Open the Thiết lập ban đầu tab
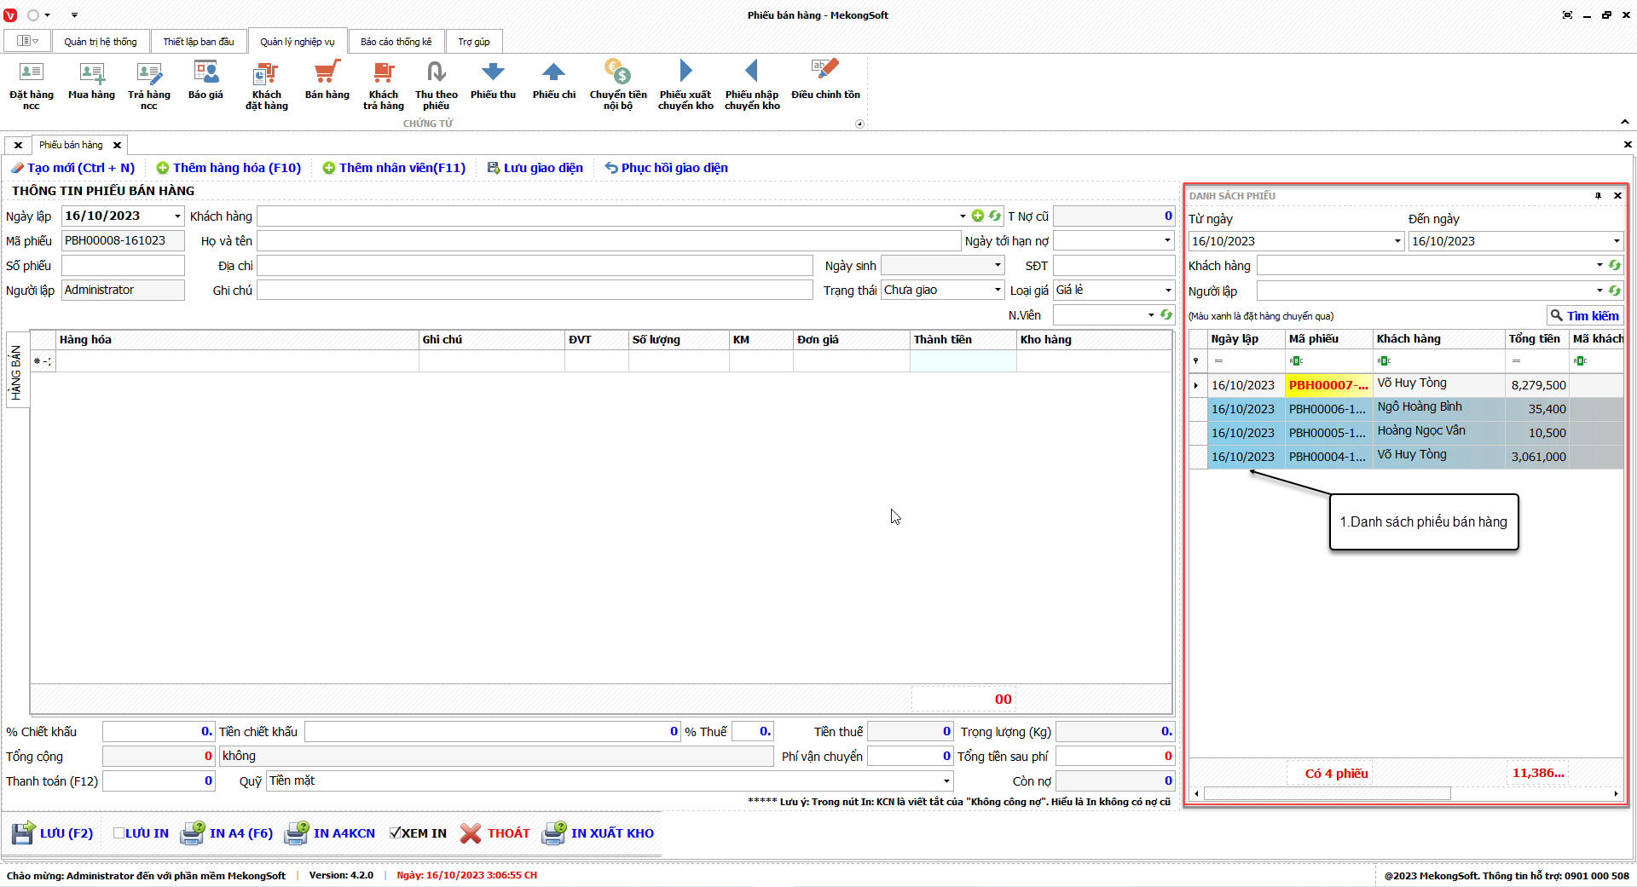 coord(199,42)
